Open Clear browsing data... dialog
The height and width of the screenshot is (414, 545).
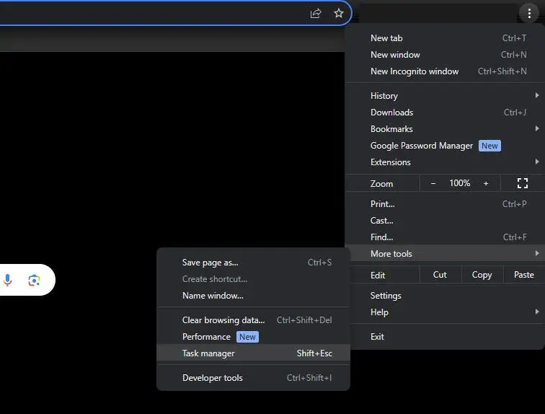[253, 320]
